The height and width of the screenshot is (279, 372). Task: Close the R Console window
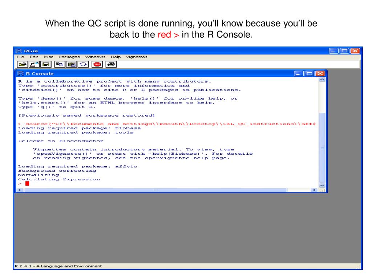tap(320, 73)
